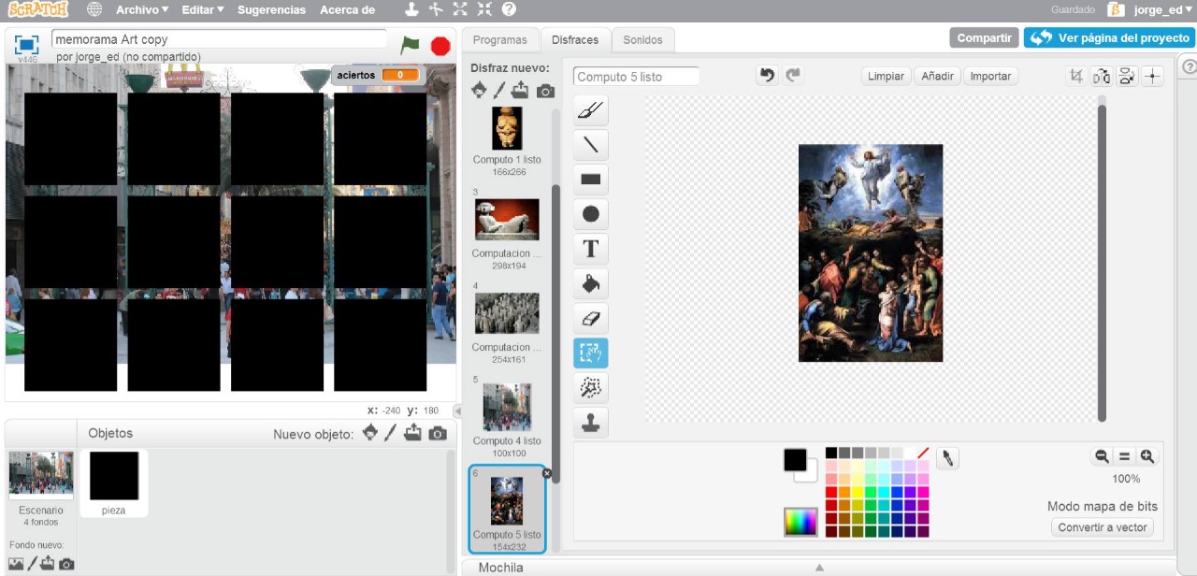Screen dimensions: 1197x576
Task: Pick the pure red color swatch
Action: 830,492
